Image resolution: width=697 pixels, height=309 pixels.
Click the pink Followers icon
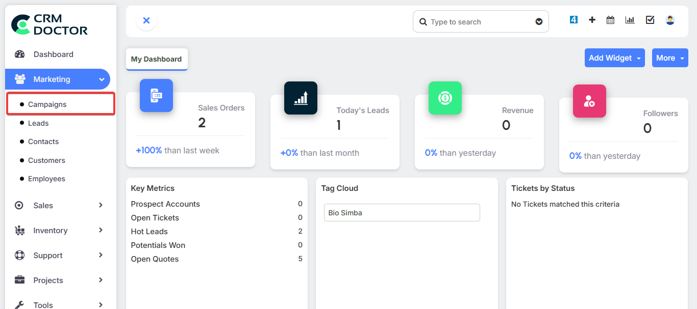[x=589, y=101]
